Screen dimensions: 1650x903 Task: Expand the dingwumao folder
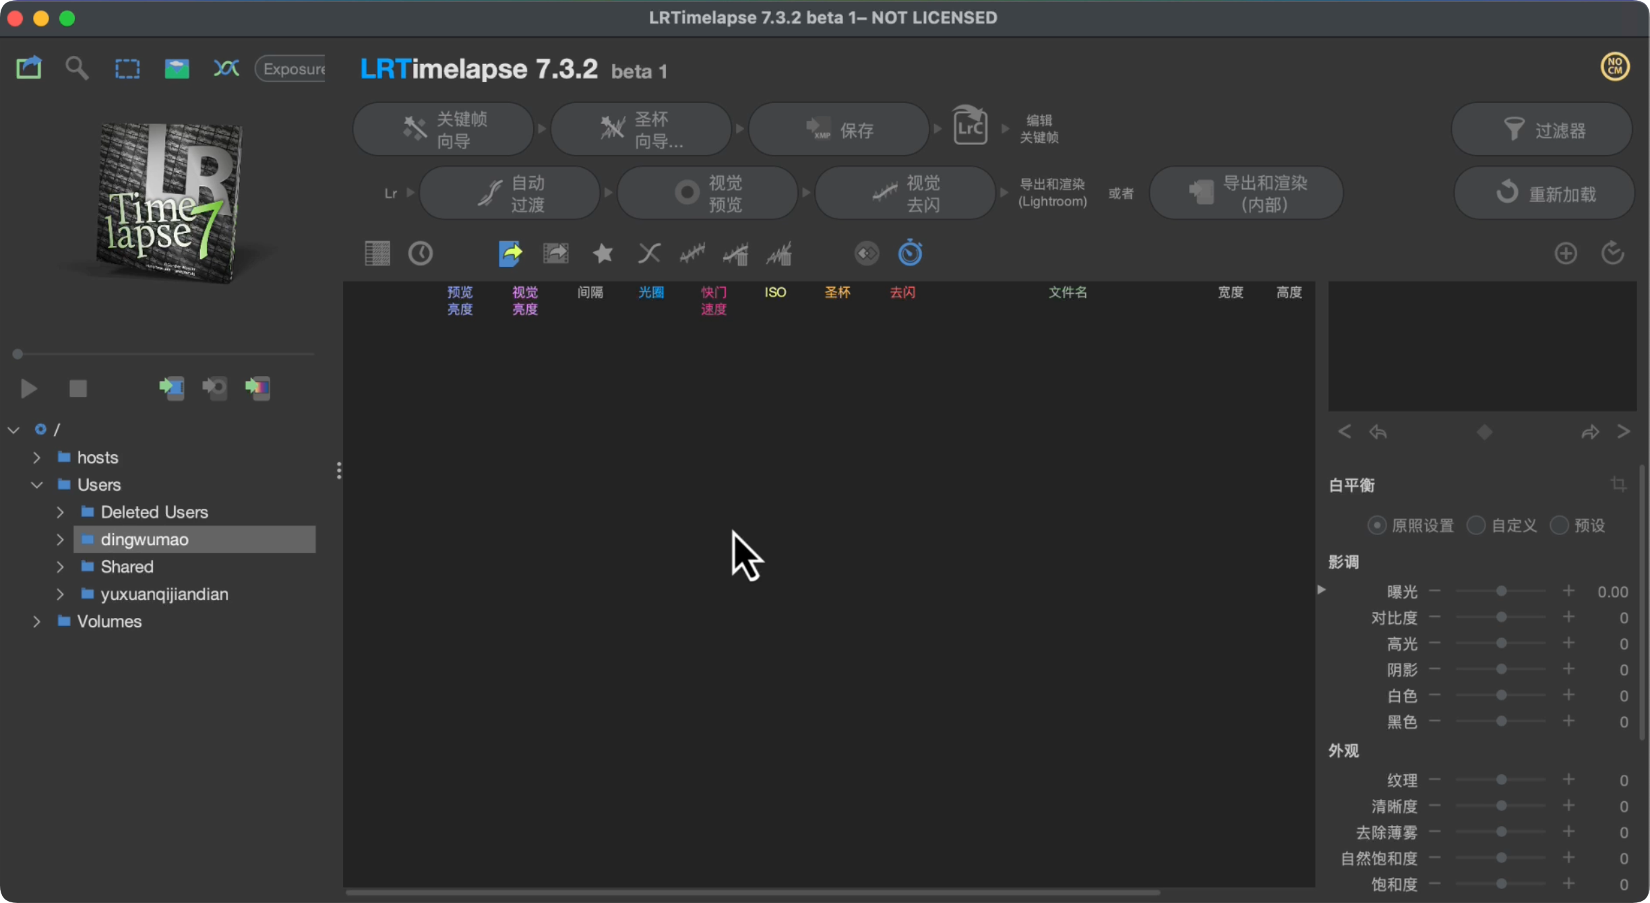click(x=60, y=540)
